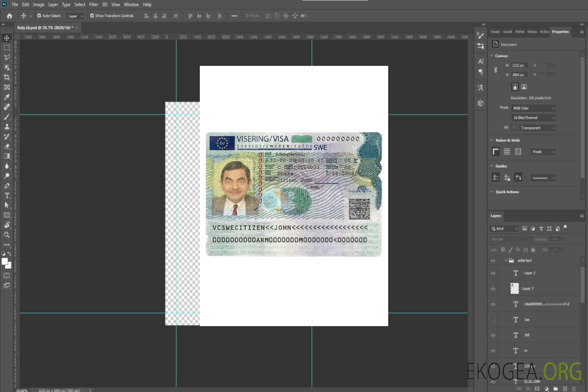This screenshot has height=392, width=588.
Task: Switch to the Actions tab
Action: pyautogui.click(x=544, y=32)
